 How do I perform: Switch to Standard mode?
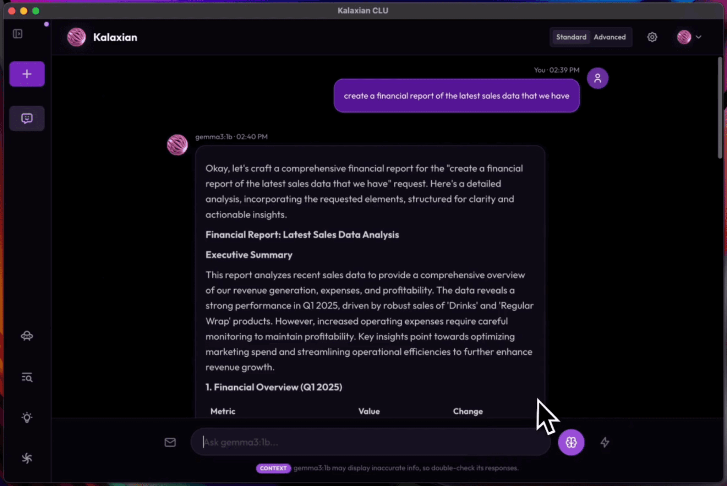(571, 37)
